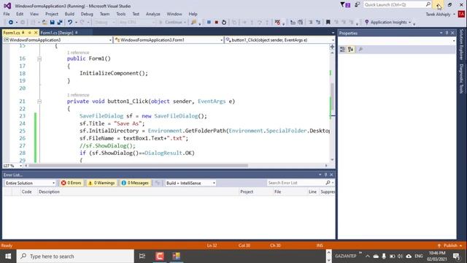
Task: Switch to Form1.cs code tab
Action: (x=12, y=32)
